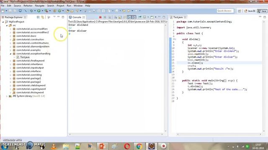
Task: Open VLC media player from taskbar
Action: click(x=54, y=146)
